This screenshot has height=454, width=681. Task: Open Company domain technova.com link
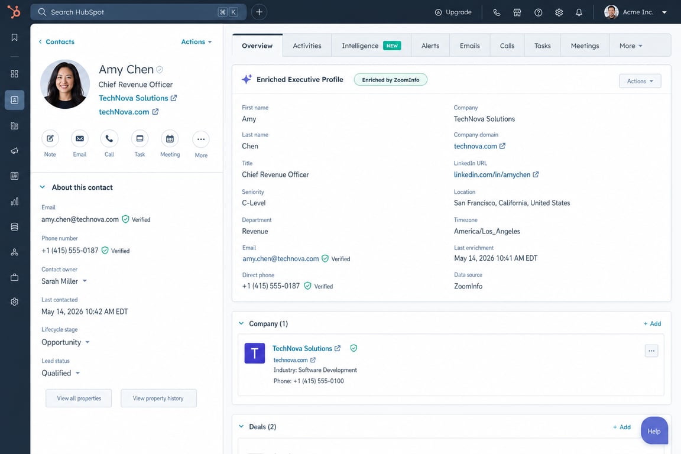479,147
